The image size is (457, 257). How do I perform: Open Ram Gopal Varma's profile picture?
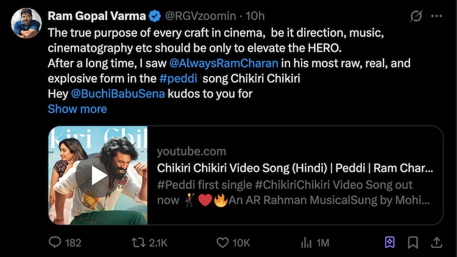tap(26, 24)
